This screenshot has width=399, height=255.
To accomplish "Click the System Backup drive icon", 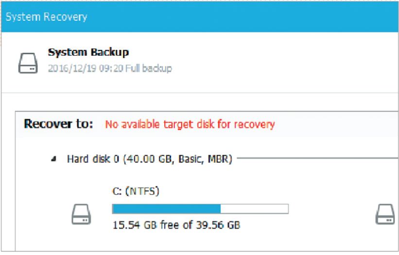I will (28, 63).
